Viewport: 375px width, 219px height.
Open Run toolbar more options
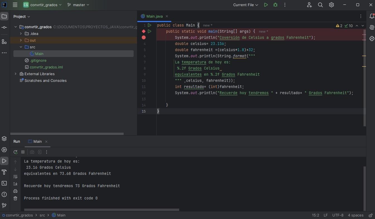[x=47, y=152]
